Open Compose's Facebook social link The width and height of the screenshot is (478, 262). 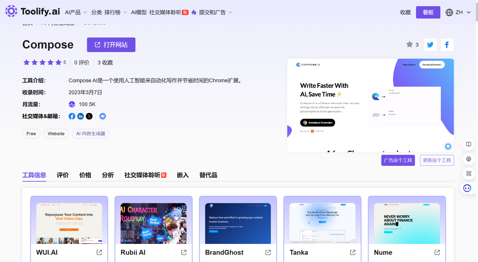coord(72,116)
